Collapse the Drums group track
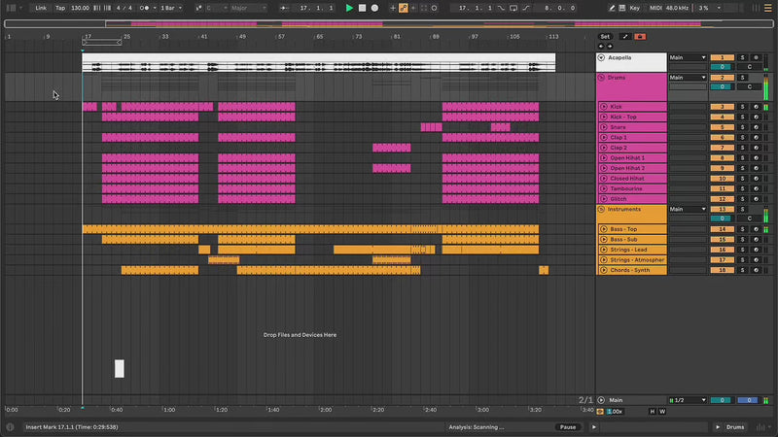The image size is (778, 437). [602, 77]
